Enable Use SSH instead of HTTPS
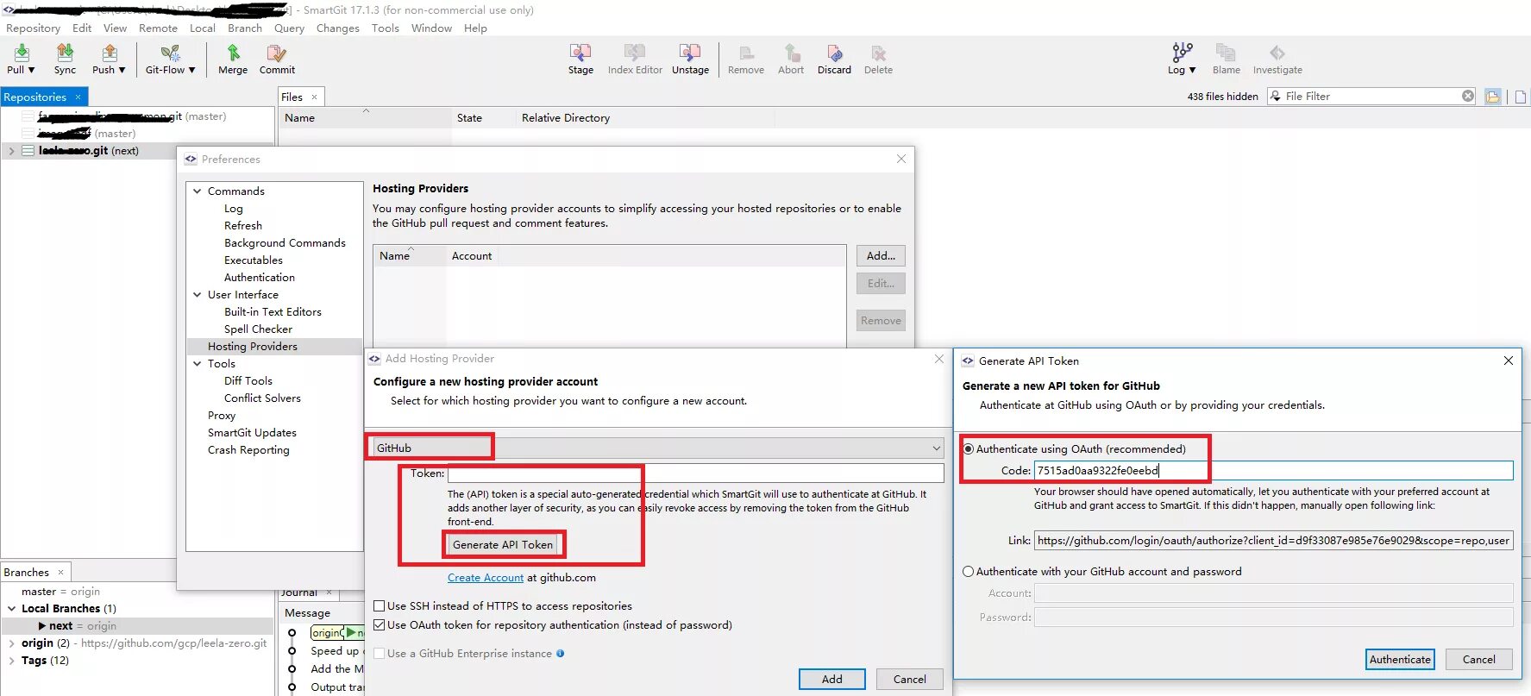The width and height of the screenshot is (1531, 696). click(379, 605)
